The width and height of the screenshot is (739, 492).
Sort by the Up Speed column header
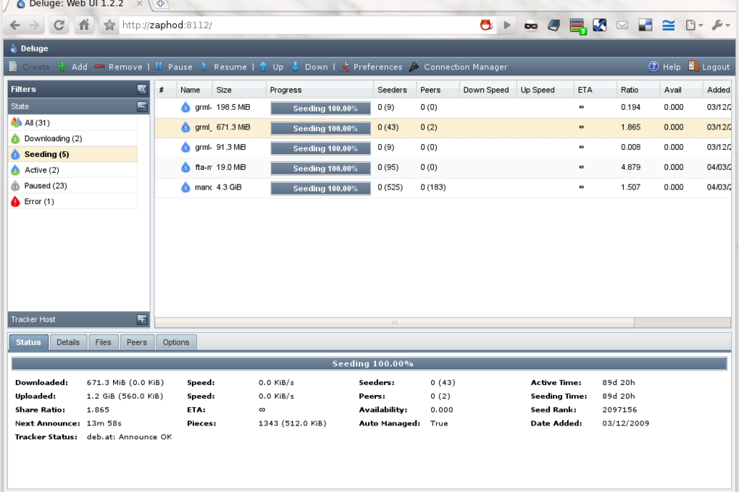click(546, 90)
